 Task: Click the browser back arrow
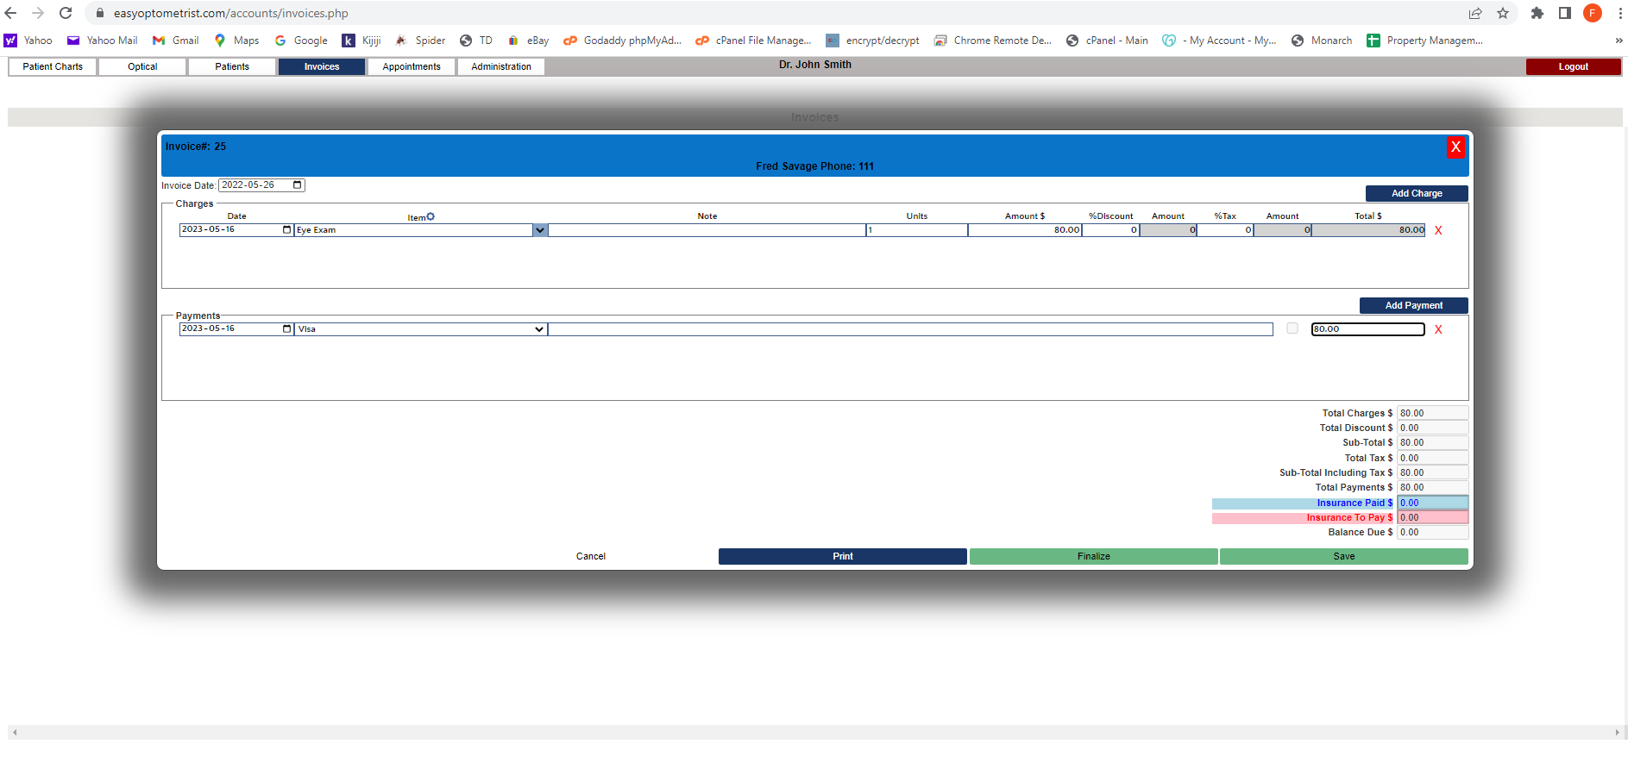[x=10, y=13]
